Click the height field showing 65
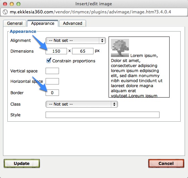188x178 pixels. tap(83, 51)
